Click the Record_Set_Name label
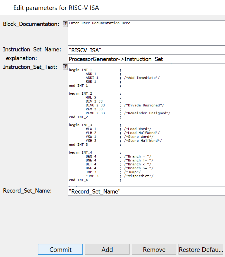The image size is (225, 257). (x=27, y=190)
